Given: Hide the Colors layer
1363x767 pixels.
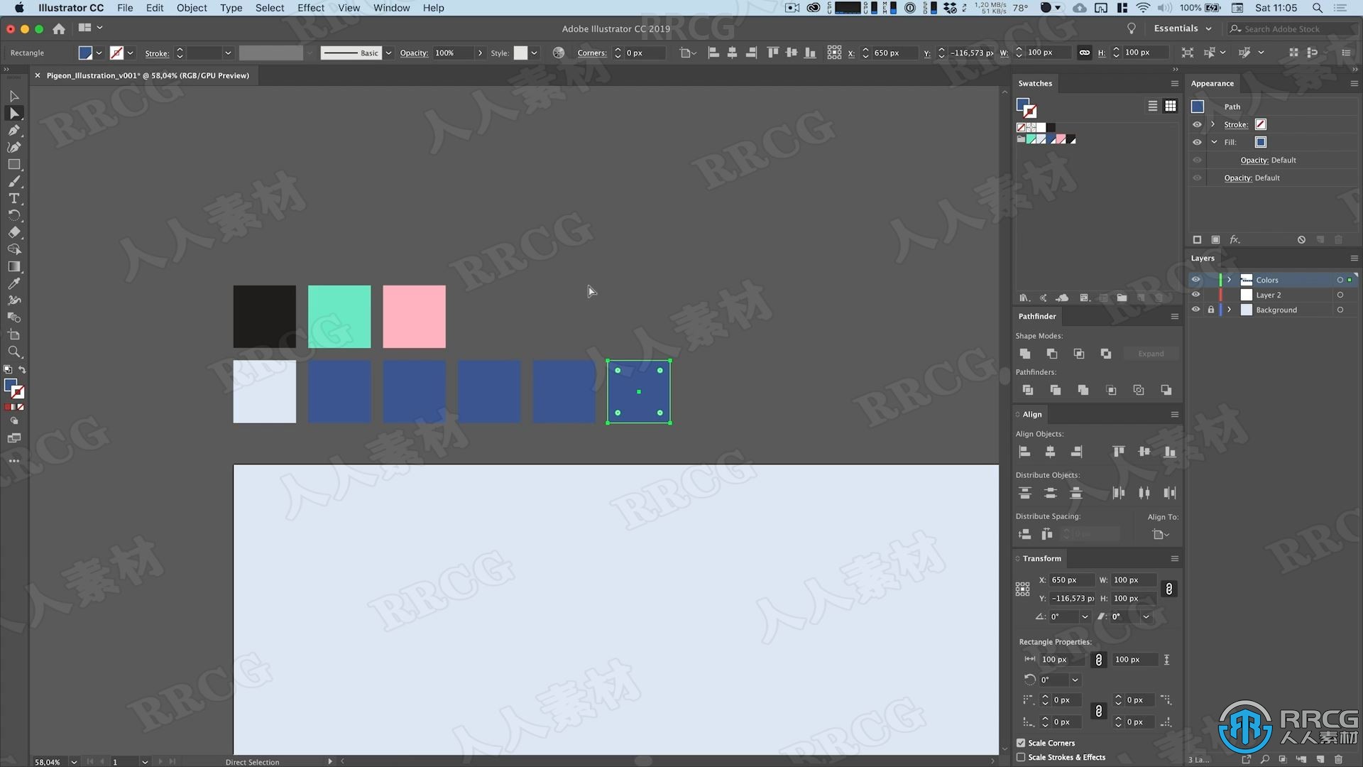Looking at the screenshot, I should coord(1196,280).
